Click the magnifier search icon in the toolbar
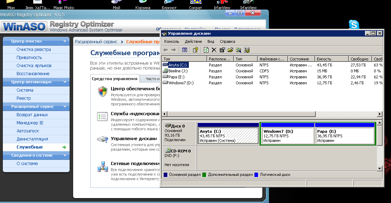 coord(239,50)
